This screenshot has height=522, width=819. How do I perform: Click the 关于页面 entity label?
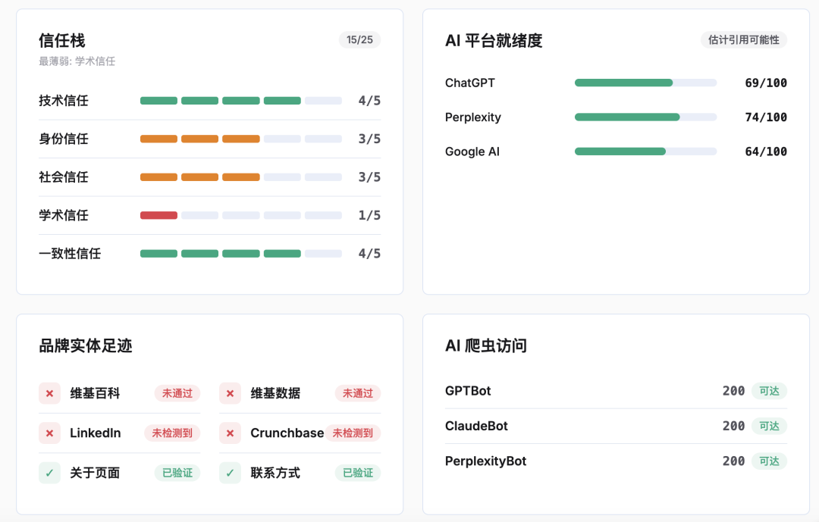pos(95,473)
